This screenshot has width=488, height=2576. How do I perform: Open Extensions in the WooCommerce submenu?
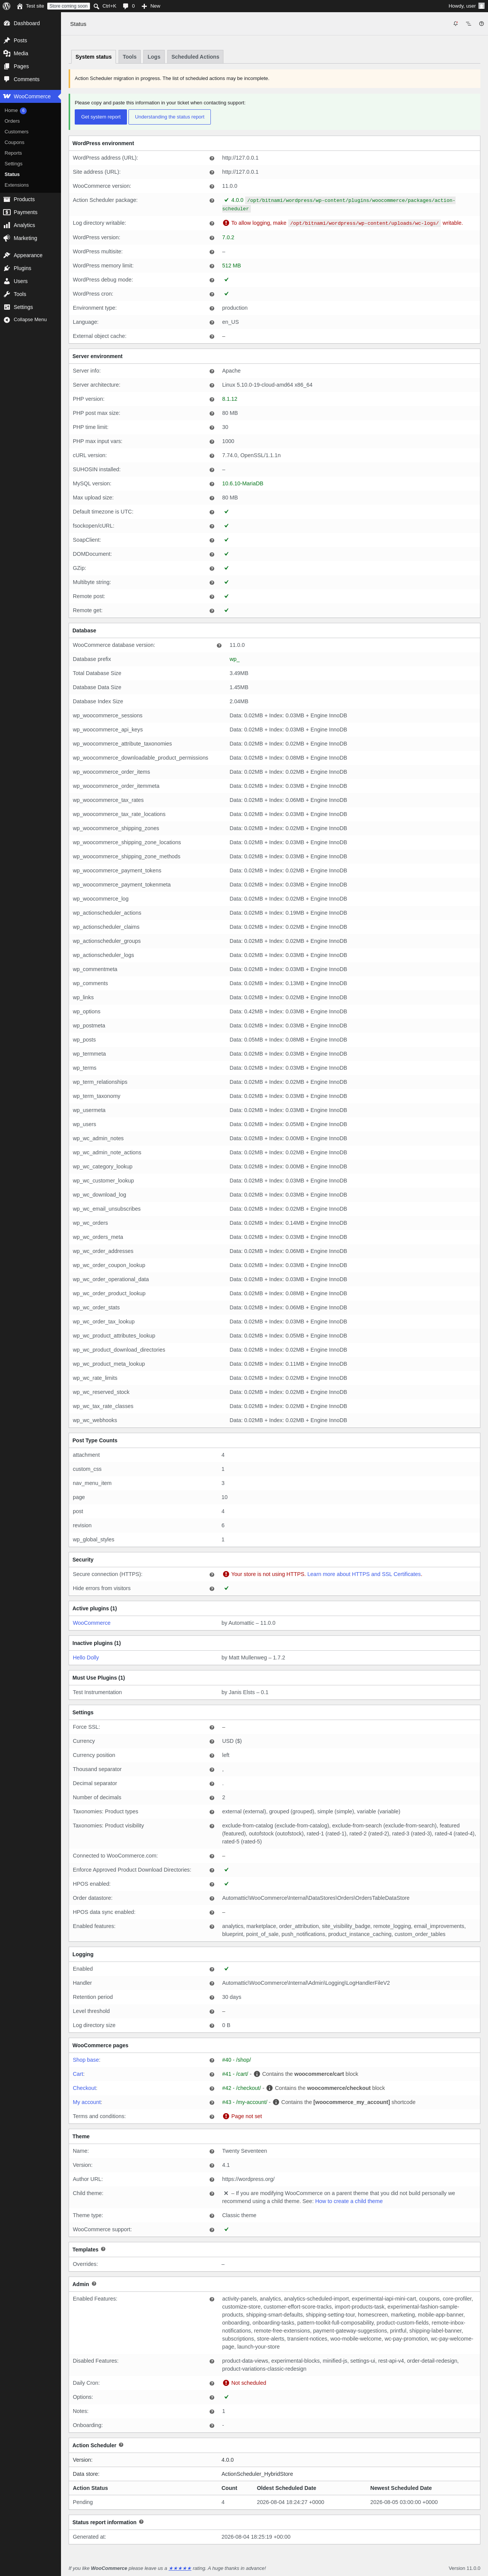[x=16, y=185]
